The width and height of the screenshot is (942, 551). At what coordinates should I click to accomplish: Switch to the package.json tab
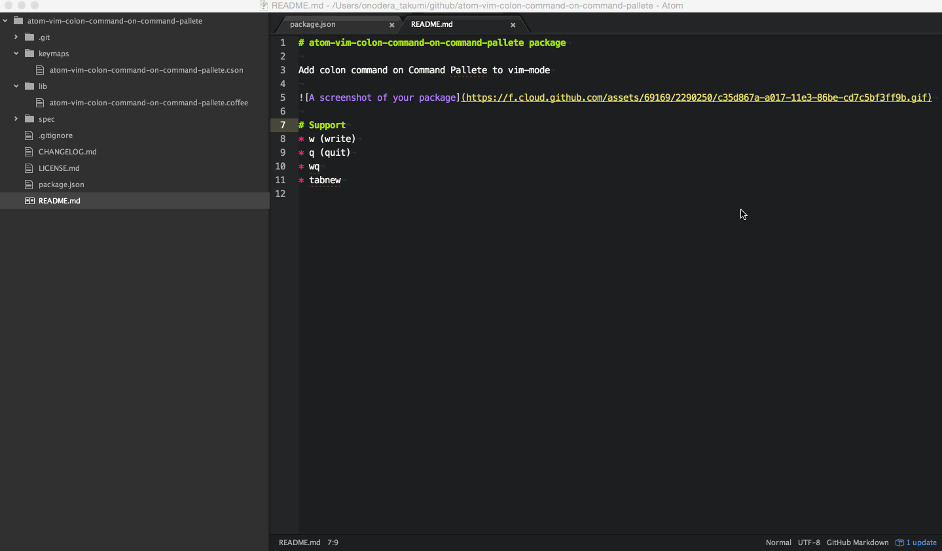(x=313, y=24)
